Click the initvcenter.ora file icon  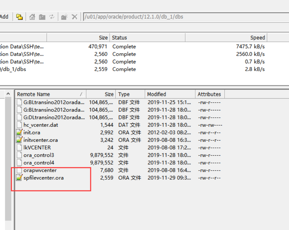(19, 140)
